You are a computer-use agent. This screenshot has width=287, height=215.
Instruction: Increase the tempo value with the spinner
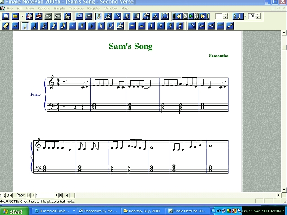coord(257,14)
